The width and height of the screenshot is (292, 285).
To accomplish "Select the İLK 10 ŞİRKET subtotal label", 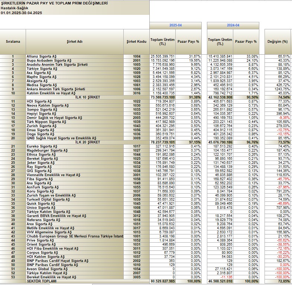I will click(88, 97).
